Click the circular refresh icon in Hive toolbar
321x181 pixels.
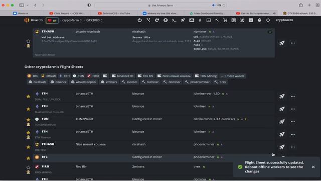point(268,20)
